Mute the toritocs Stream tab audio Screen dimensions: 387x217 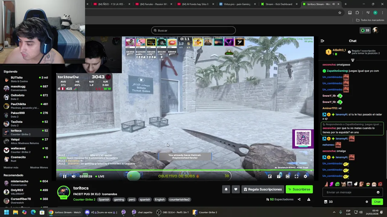point(333,4)
